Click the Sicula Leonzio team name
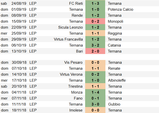This screenshot has width=159, height=113. (70, 27)
